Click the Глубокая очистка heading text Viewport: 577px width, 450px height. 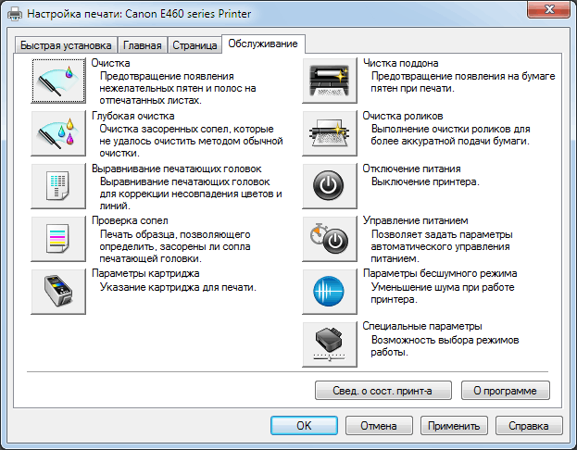click(132, 116)
